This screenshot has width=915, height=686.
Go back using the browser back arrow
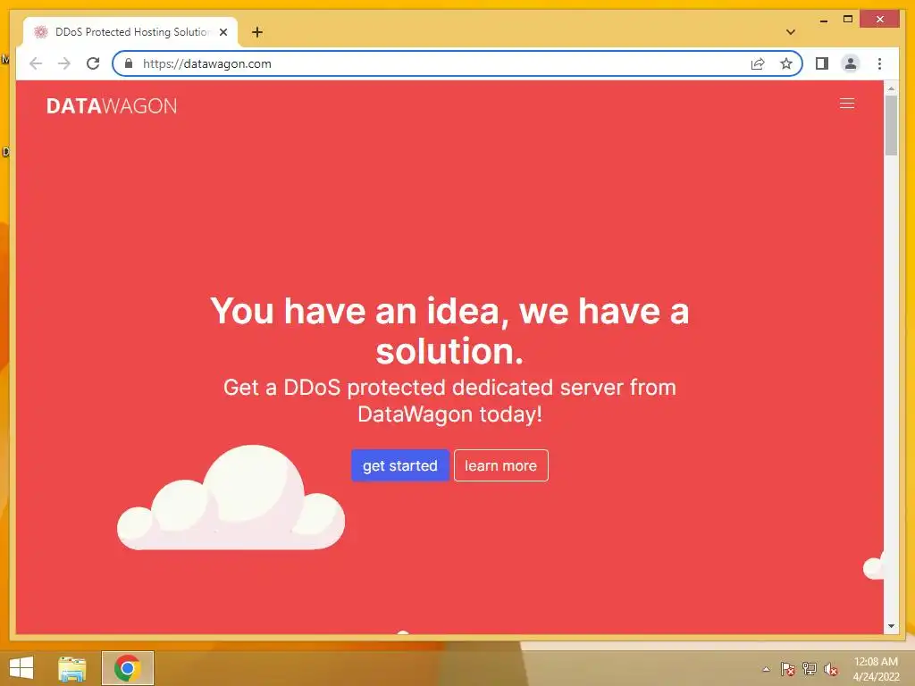36,63
